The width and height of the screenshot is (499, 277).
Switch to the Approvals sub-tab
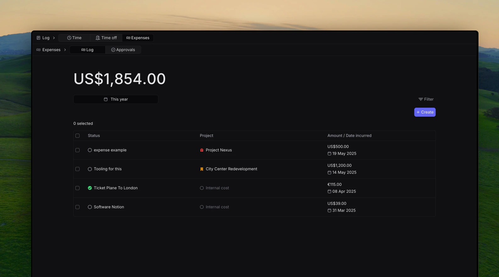coord(123,50)
